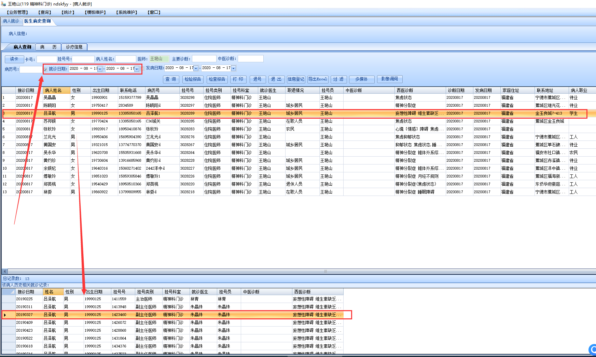The image size is (596, 357).
Task: Enable the 发病日期 checkbox
Action: (143, 68)
